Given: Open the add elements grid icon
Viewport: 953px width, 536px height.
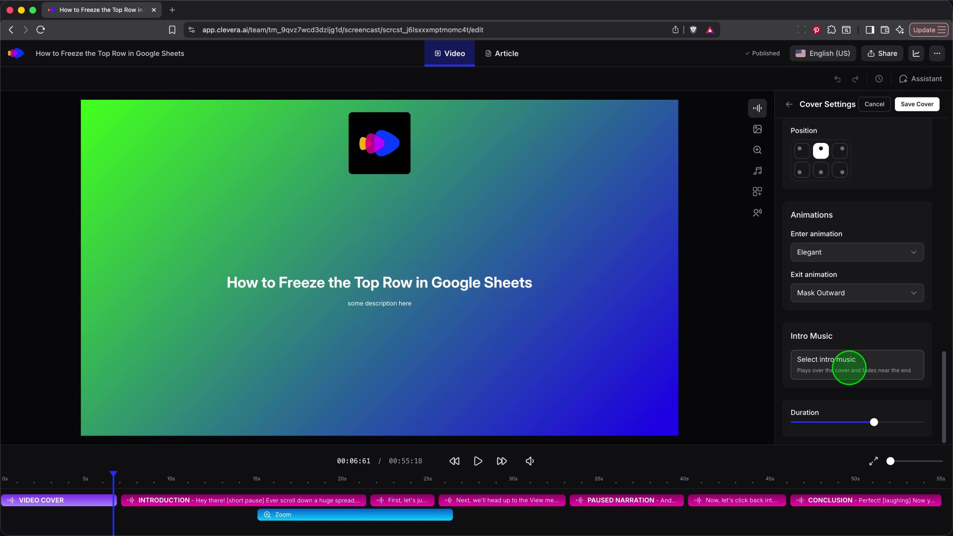Looking at the screenshot, I should (757, 192).
